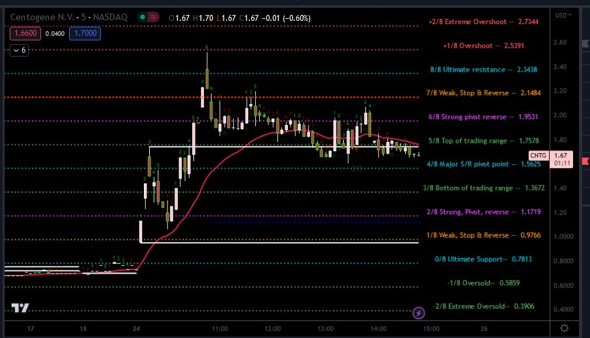Select the 6/8 Strong pivot reverse label
The height and width of the screenshot is (338, 590).
click(483, 117)
